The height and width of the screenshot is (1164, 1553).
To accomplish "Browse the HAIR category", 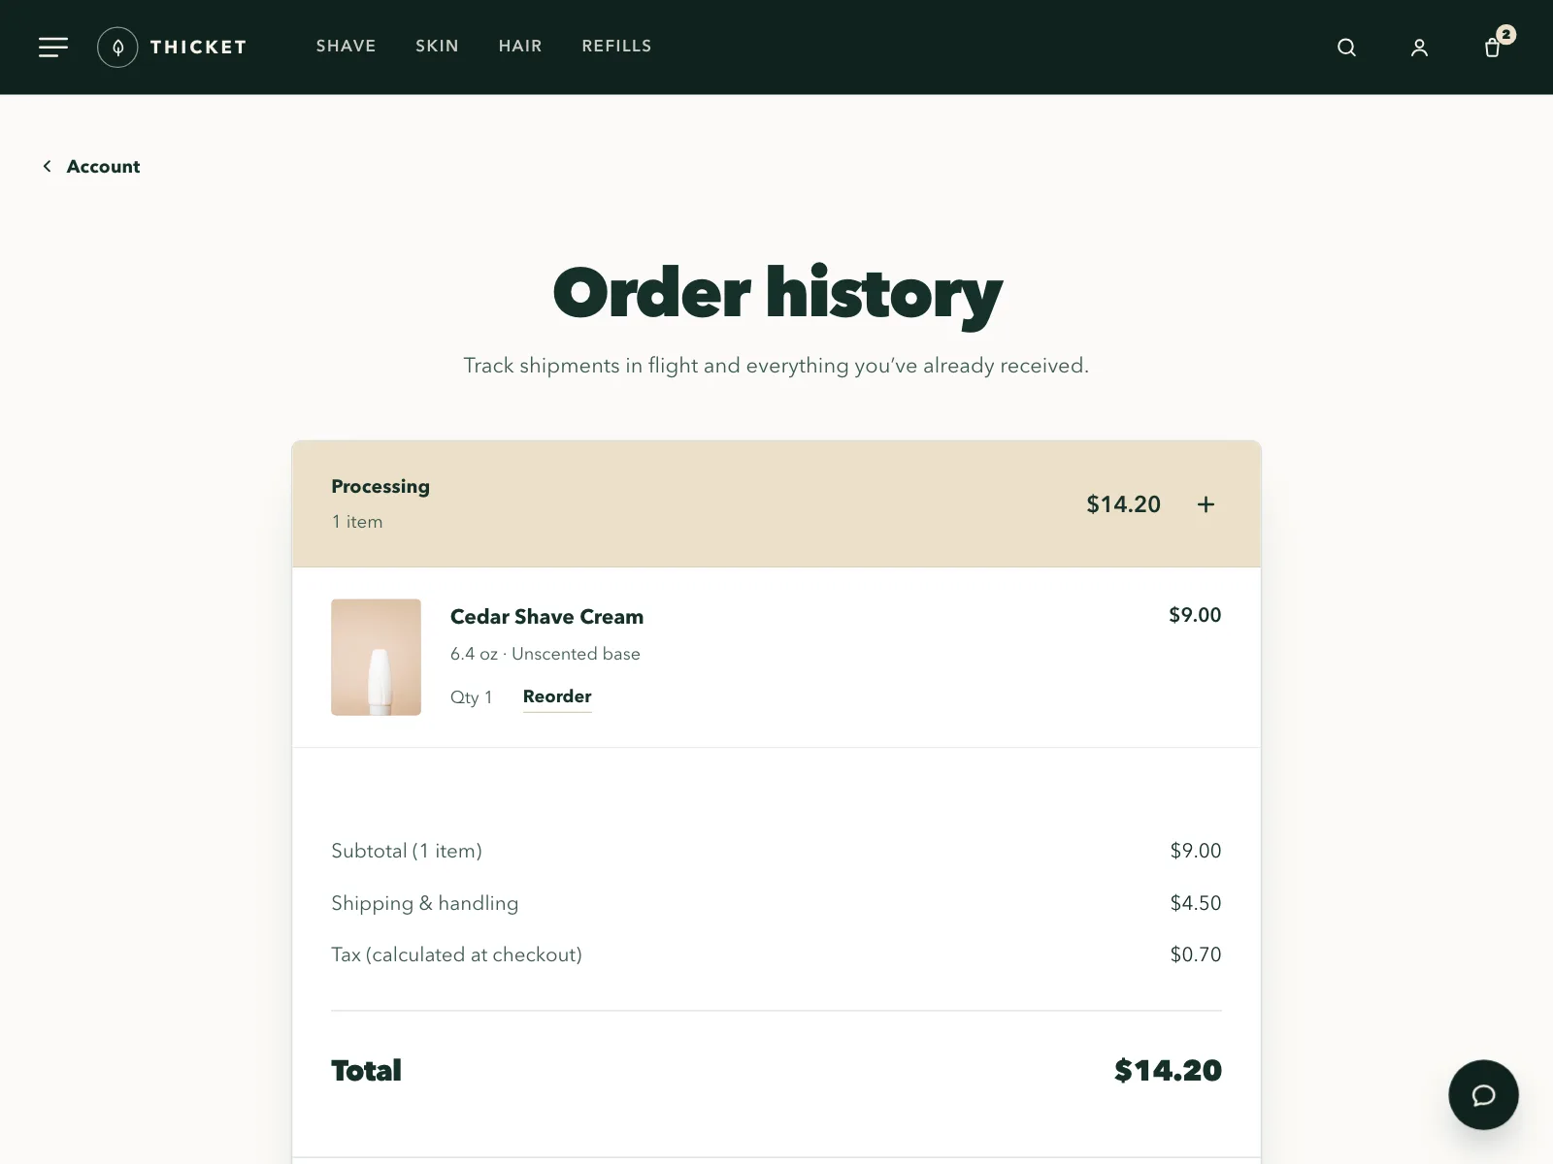I will click(520, 46).
